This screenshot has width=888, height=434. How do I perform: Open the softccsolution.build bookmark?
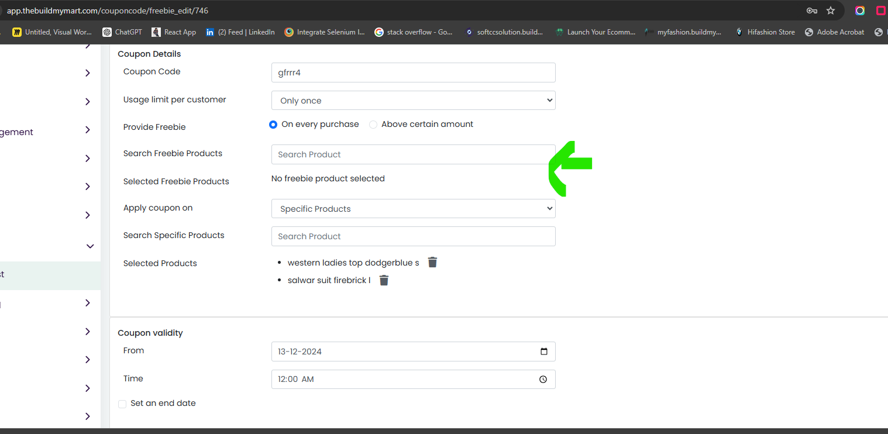point(504,32)
